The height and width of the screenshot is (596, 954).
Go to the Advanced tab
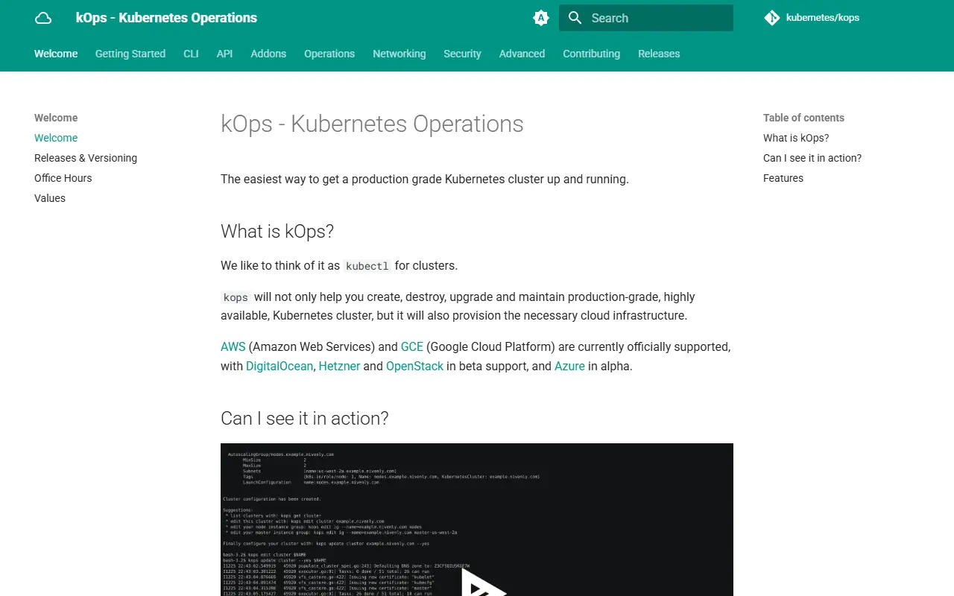pos(522,54)
